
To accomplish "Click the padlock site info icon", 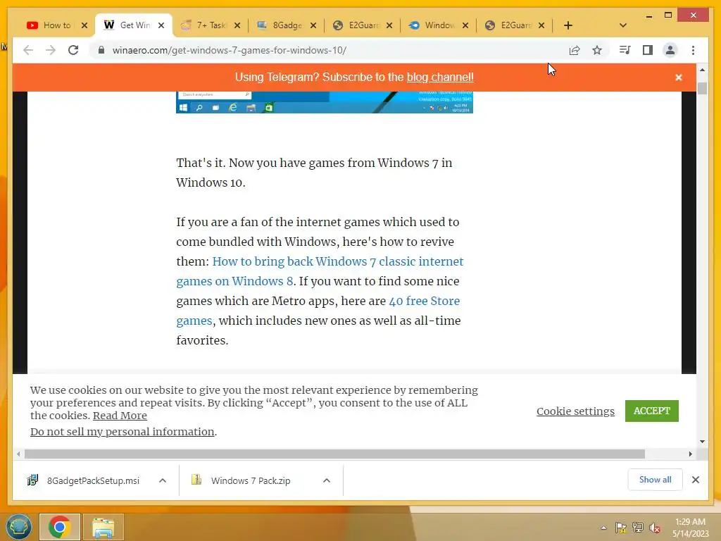I will (x=101, y=50).
